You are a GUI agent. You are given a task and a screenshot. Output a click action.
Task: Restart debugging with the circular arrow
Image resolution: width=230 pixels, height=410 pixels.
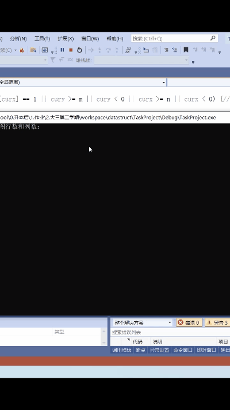(79, 50)
